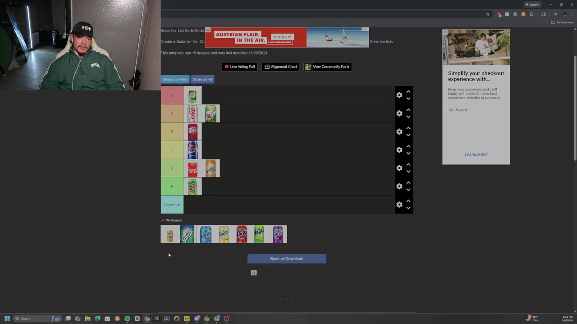Open the All Bookmarks folder
577x324 pixels.
click(x=562, y=22)
